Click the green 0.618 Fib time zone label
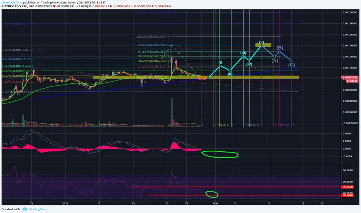 click(225, 125)
